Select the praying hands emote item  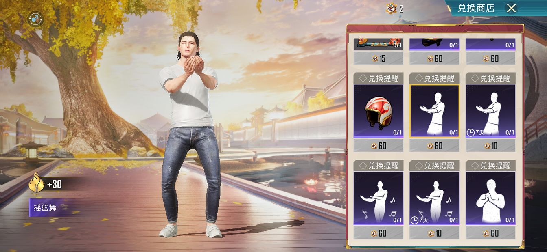click(490, 198)
